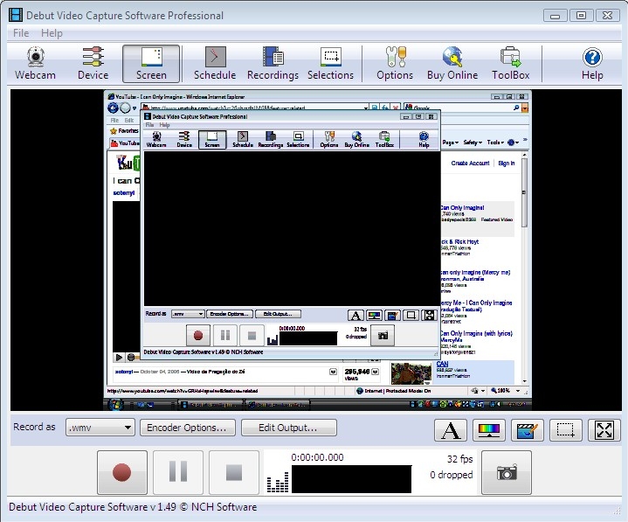Open Help from the toolbar

click(592, 64)
